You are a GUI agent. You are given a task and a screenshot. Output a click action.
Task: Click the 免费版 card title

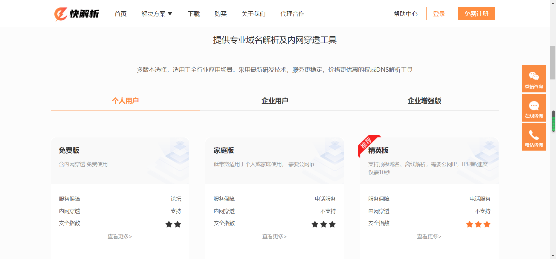(69, 150)
